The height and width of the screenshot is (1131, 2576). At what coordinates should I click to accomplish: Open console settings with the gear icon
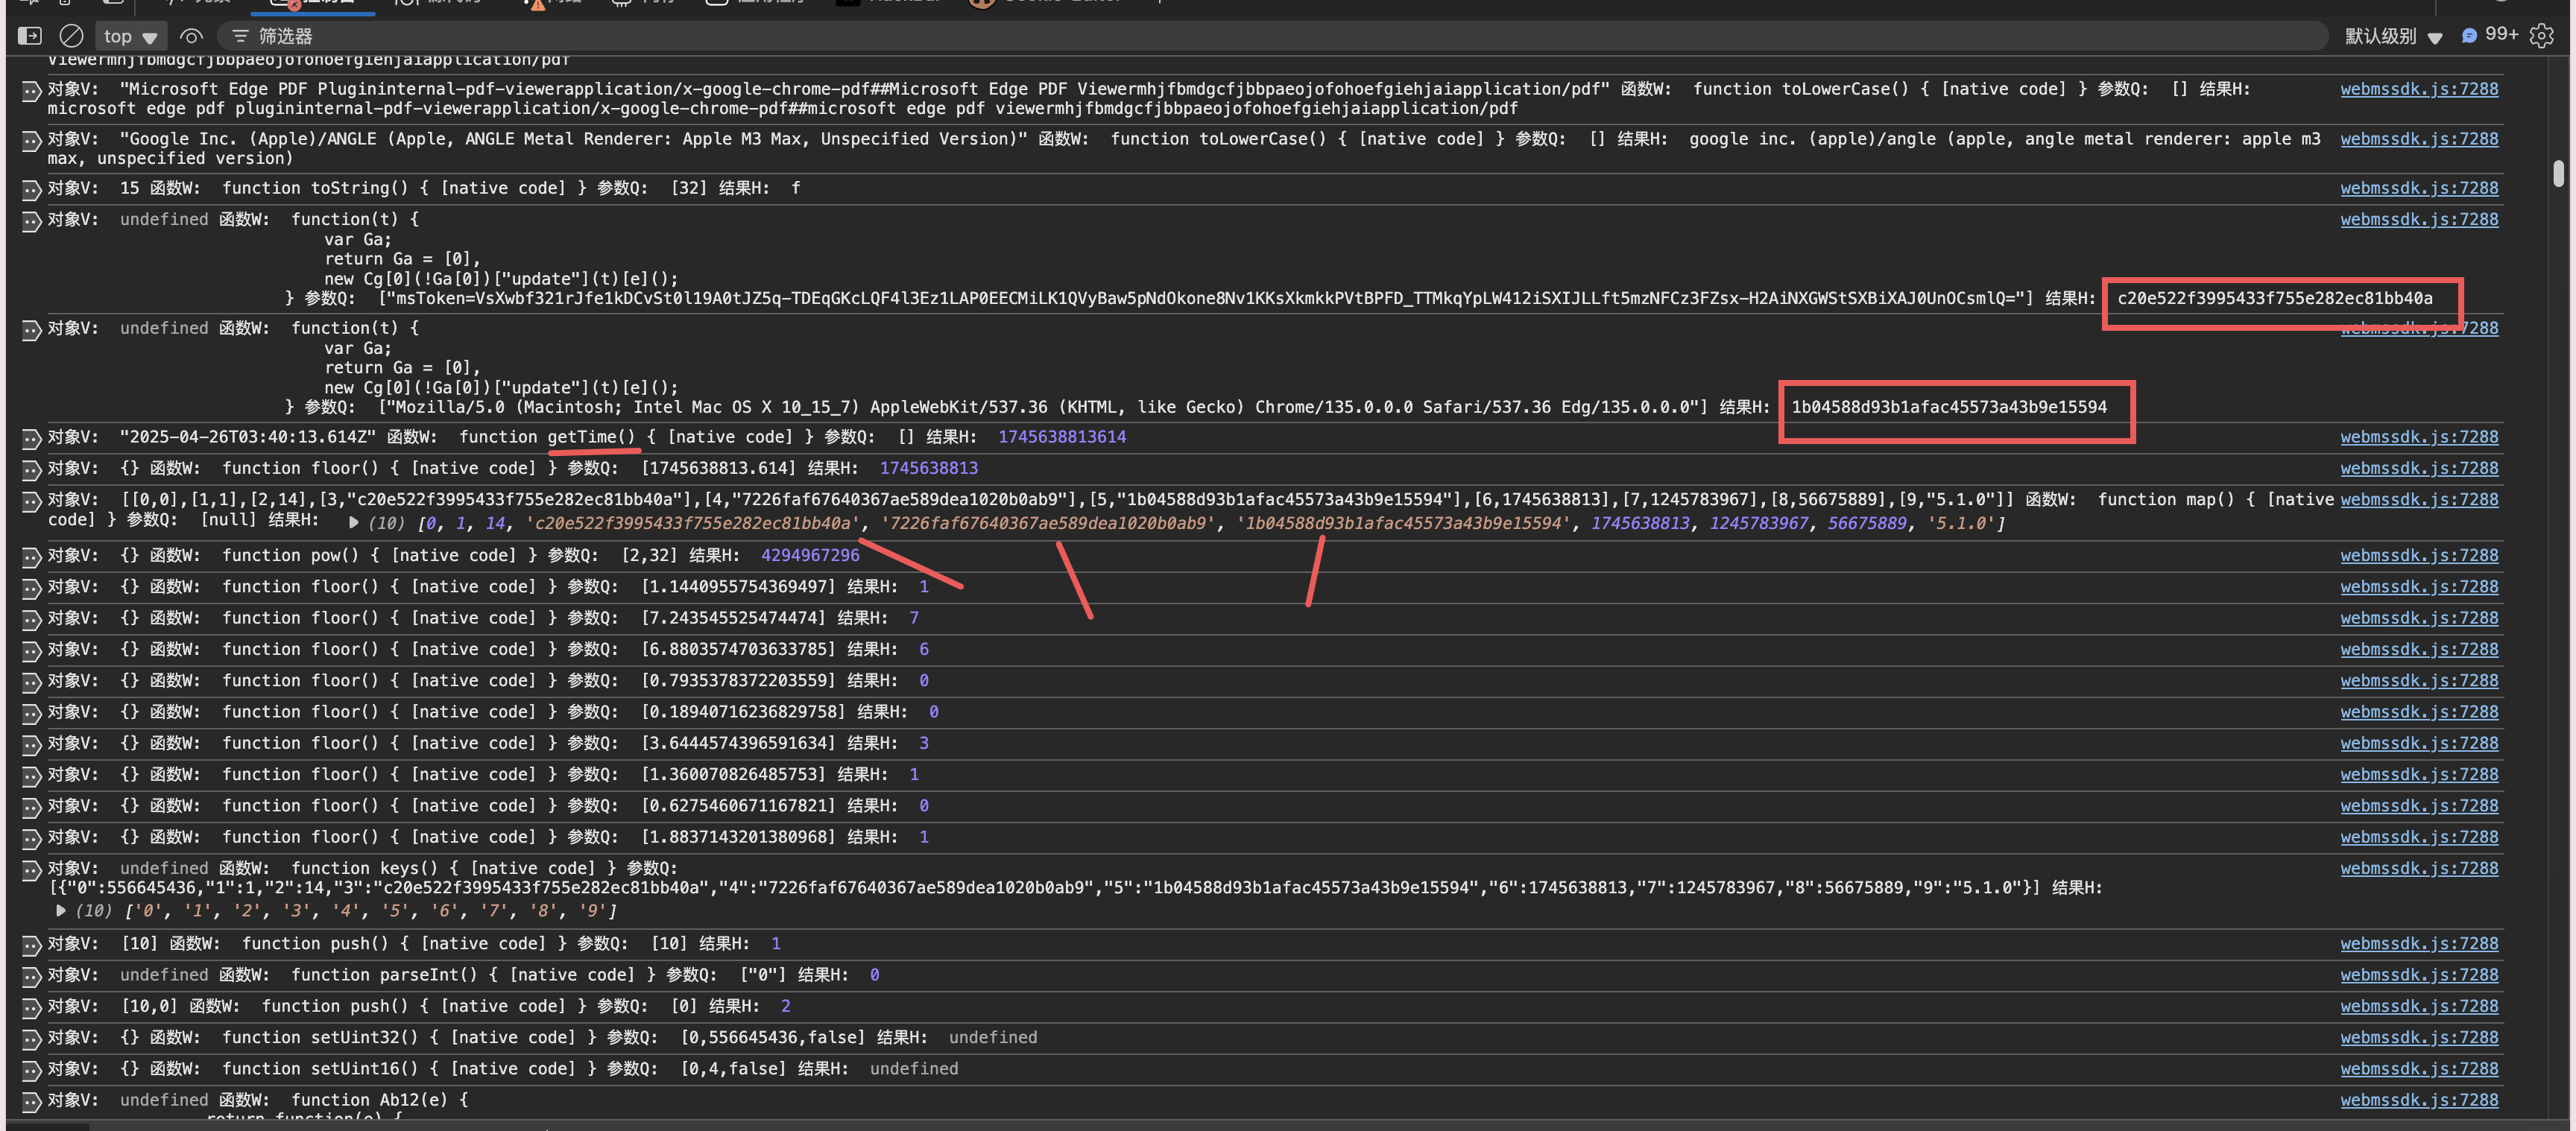pos(2541,36)
